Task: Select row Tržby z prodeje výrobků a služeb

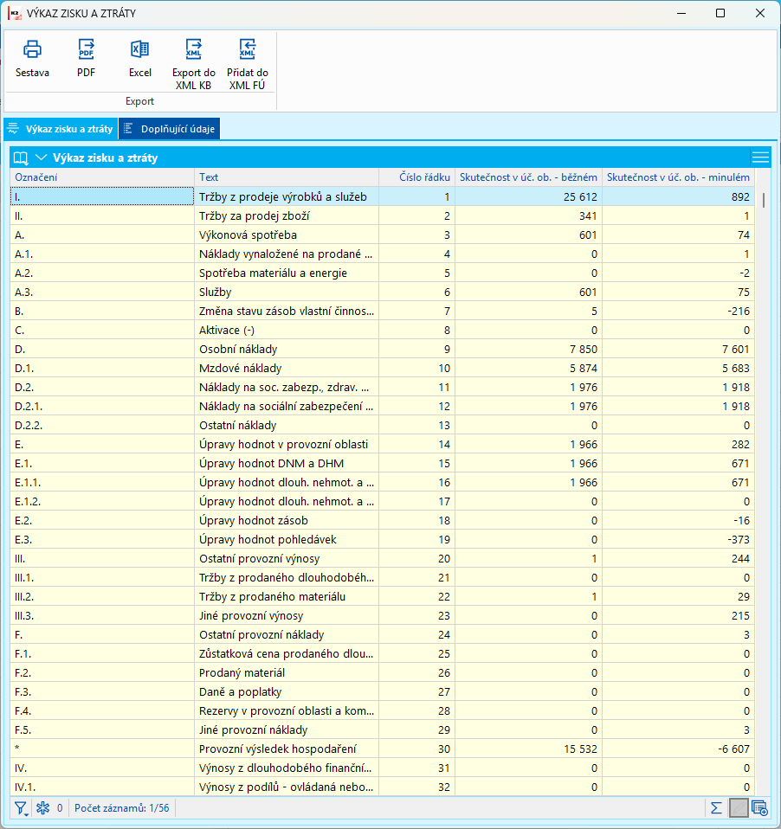Action: (382, 196)
